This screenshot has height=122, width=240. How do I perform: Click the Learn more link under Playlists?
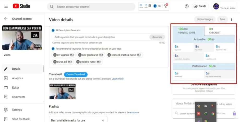133,112
